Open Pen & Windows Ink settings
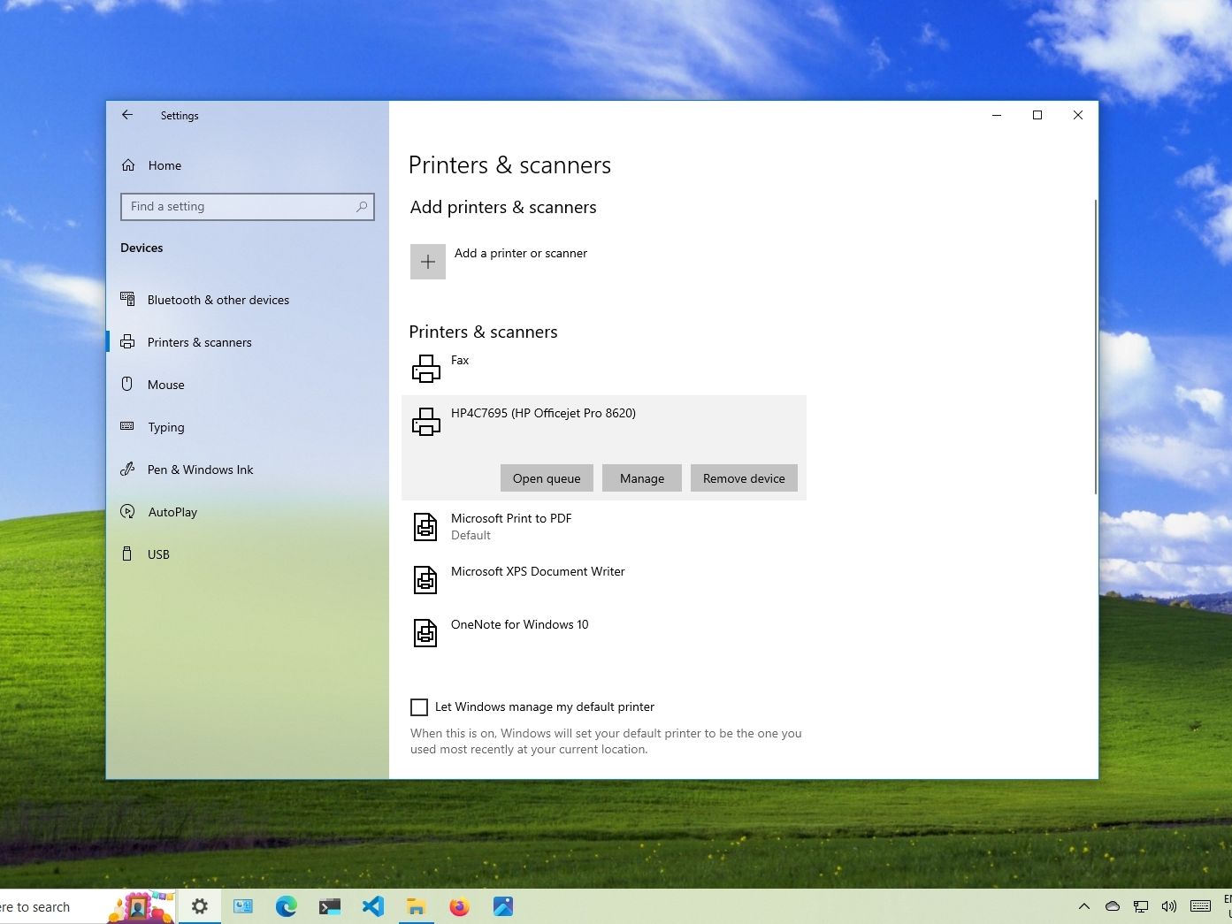This screenshot has width=1232, height=924. tap(200, 470)
